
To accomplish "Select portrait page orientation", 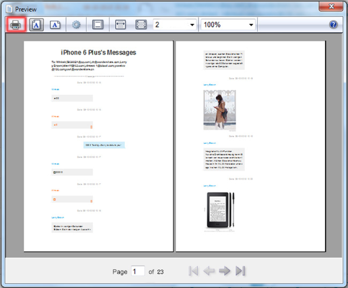I will (37, 25).
